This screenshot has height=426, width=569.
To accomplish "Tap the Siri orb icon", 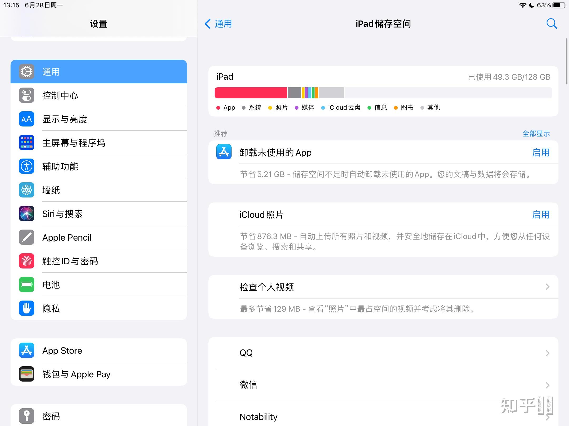I will click(x=27, y=214).
